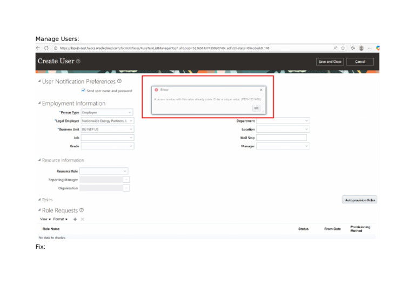Viewport: 415px width, 293px height.
Task: Open the Format menu in Role Requests
Action: click(x=61, y=219)
